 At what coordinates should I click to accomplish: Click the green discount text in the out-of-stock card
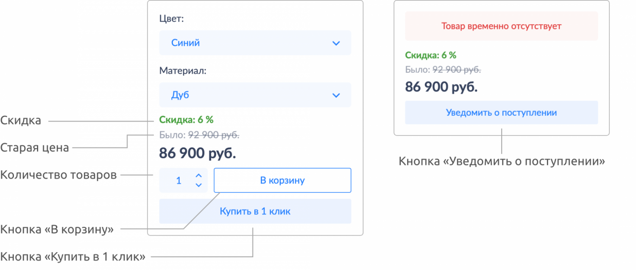click(430, 55)
